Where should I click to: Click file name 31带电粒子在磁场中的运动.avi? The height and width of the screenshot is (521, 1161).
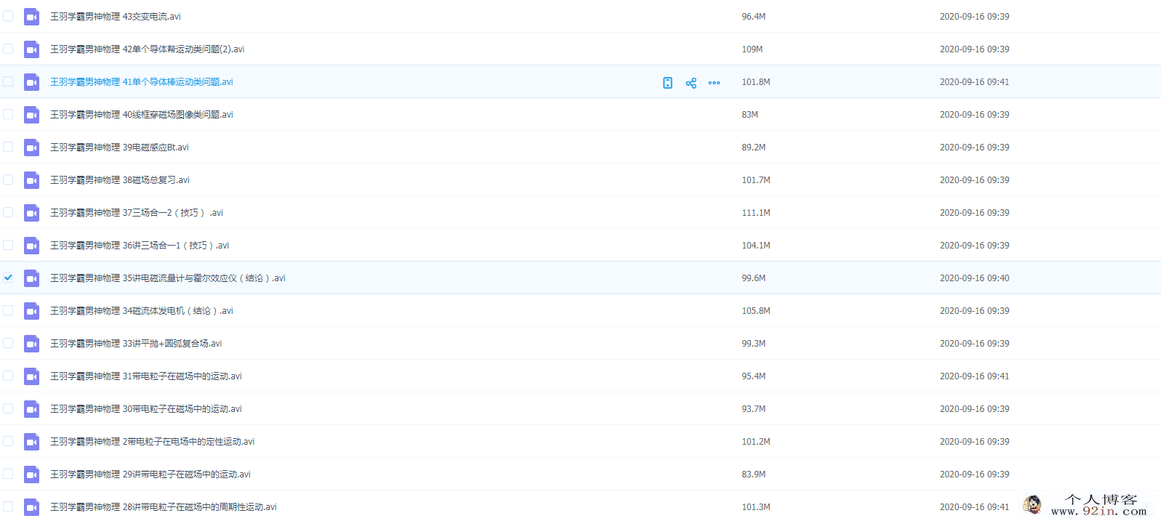pos(145,376)
